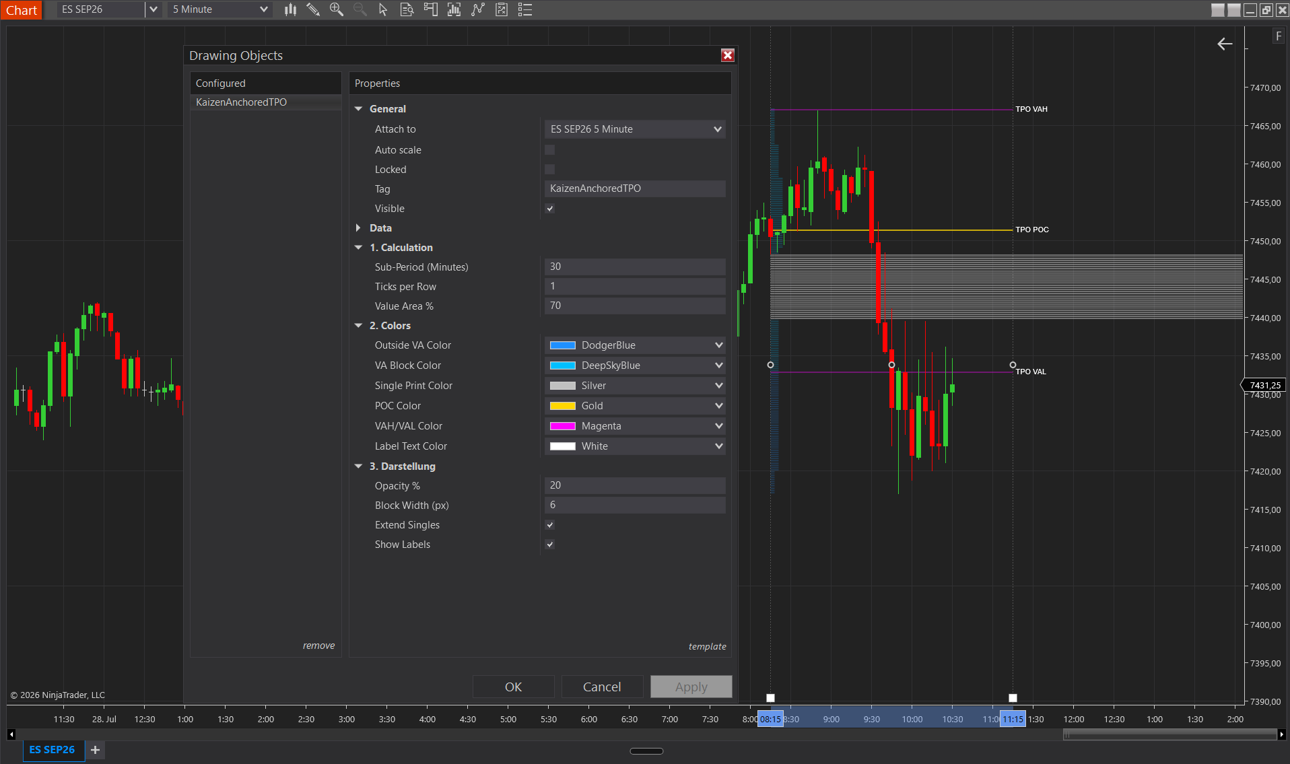Click the left scroll arrow under the time axis
The height and width of the screenshot is (764, 1290).
click(11, 734)
